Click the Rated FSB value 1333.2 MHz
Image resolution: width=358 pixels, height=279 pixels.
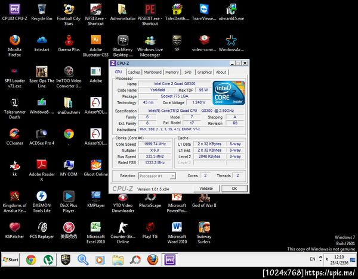click(155, 163)
